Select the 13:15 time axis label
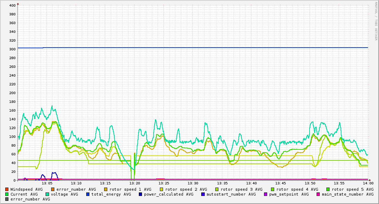The width and height of the screenshot is (379, 204). coord(106,183)
